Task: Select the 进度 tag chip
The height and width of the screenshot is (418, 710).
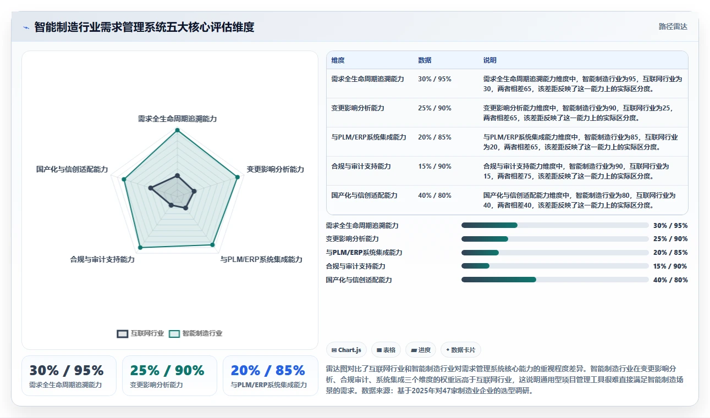Action: [421, 350]
